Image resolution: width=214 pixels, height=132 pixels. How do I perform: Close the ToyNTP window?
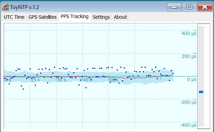pyautogui.click(x=205, y=7)
